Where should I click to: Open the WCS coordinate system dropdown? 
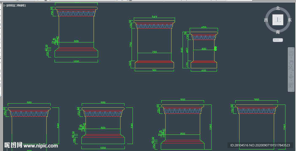pyautogui.click(x=278, y=40)
